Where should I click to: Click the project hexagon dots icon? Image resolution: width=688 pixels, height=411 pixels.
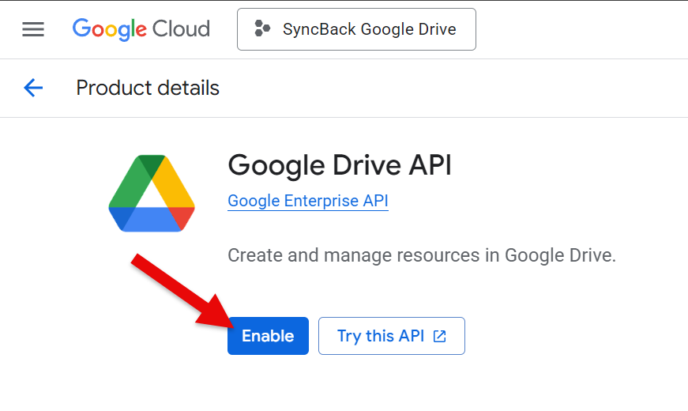262,28
